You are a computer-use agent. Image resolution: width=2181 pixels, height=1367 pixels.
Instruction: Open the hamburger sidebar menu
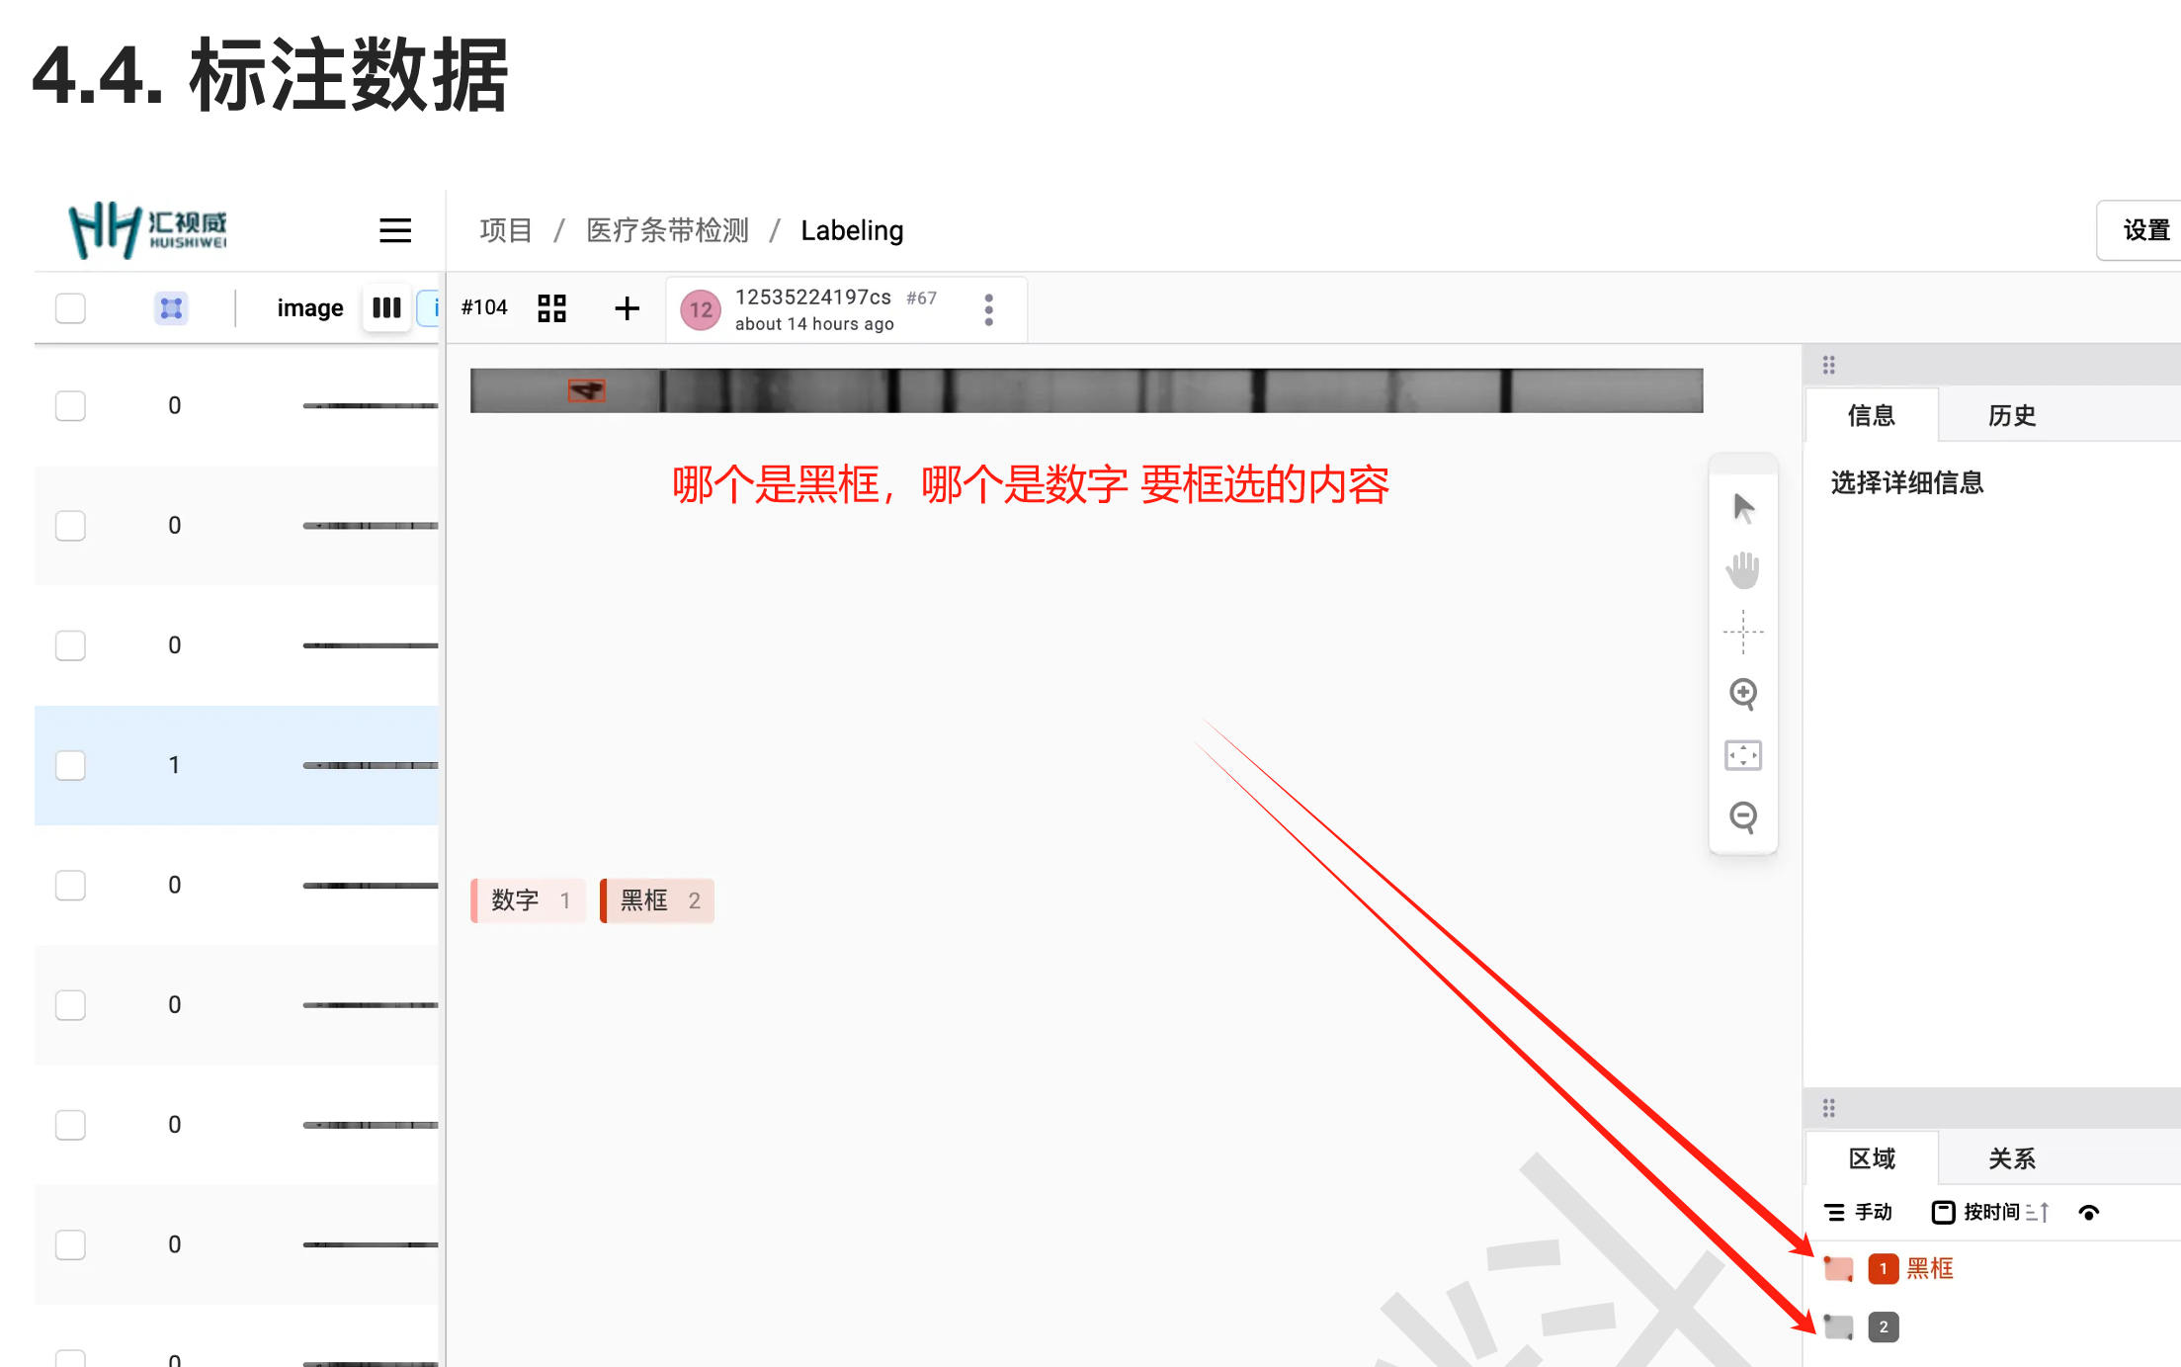pyautogui.click(x=395, y=230)
